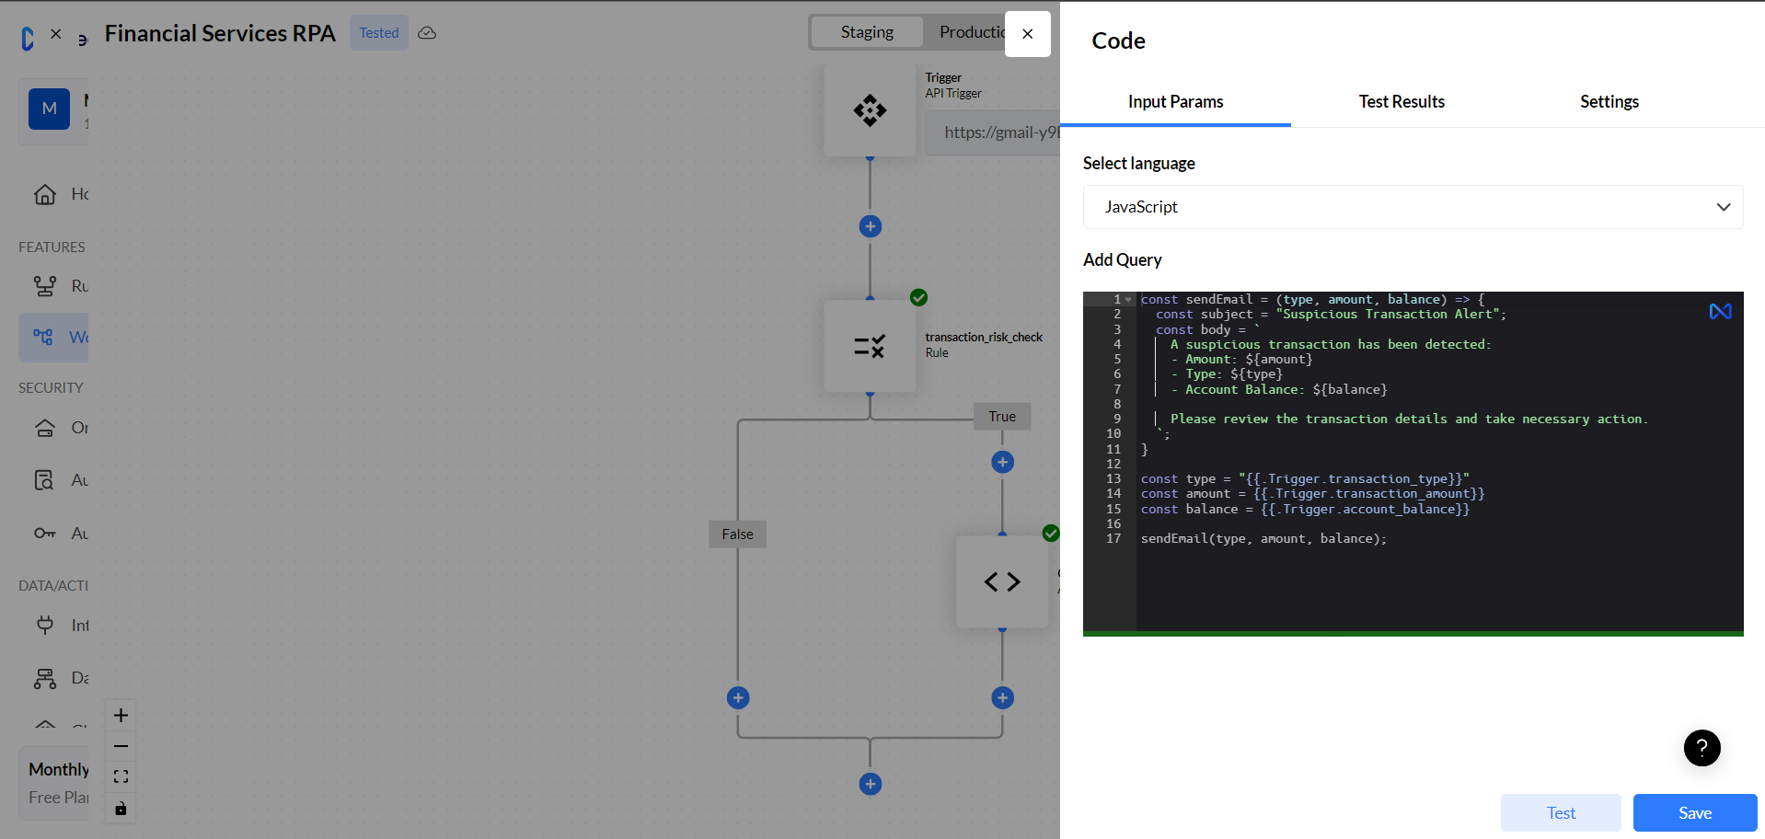Switch to Staging environment tab
The width and height of the screenshot is (1765, 839).
point(867,32)
